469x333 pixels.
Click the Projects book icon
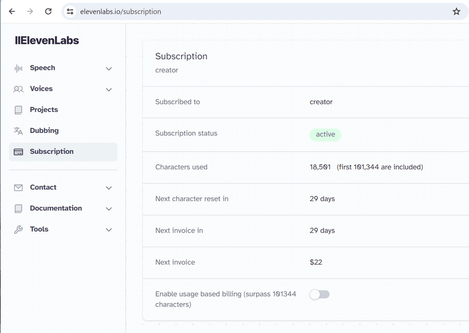pyautogui.click(x=18, y=110)
